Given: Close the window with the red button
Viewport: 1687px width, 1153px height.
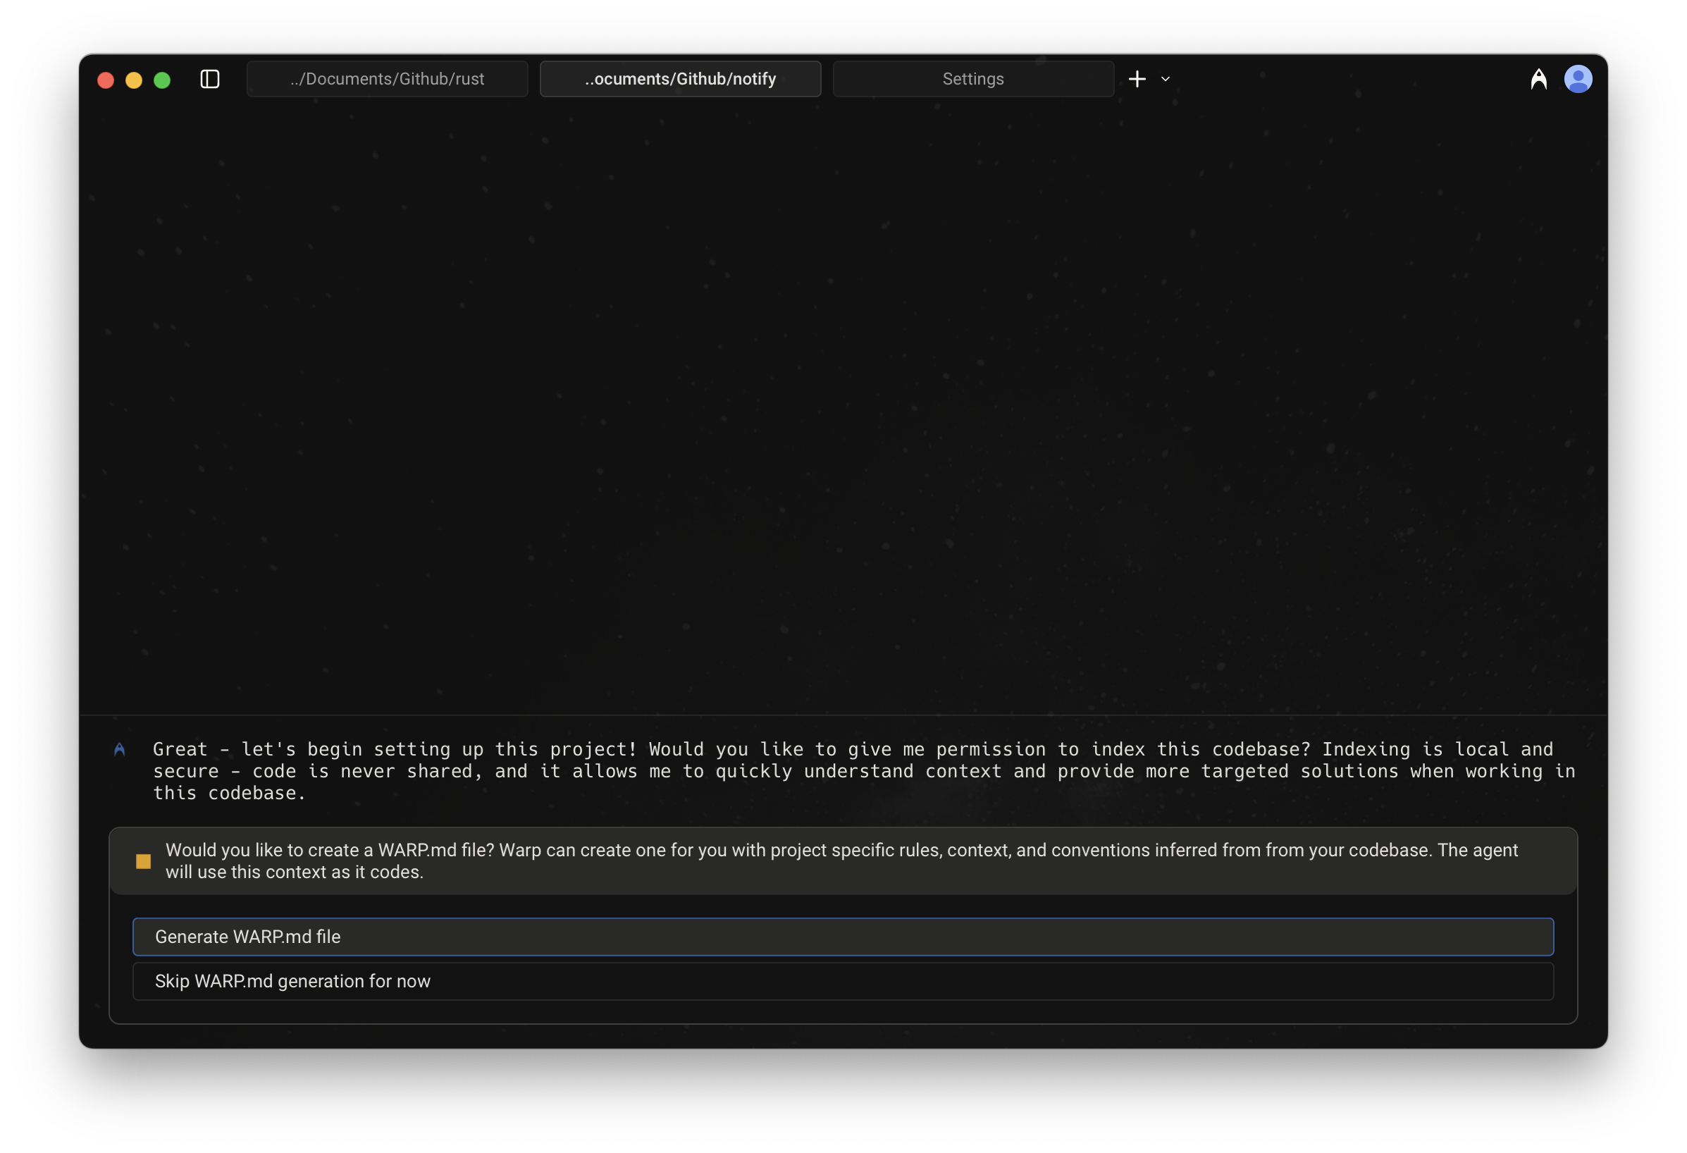Looking at the screenshot, I should [x=106, y=80].
